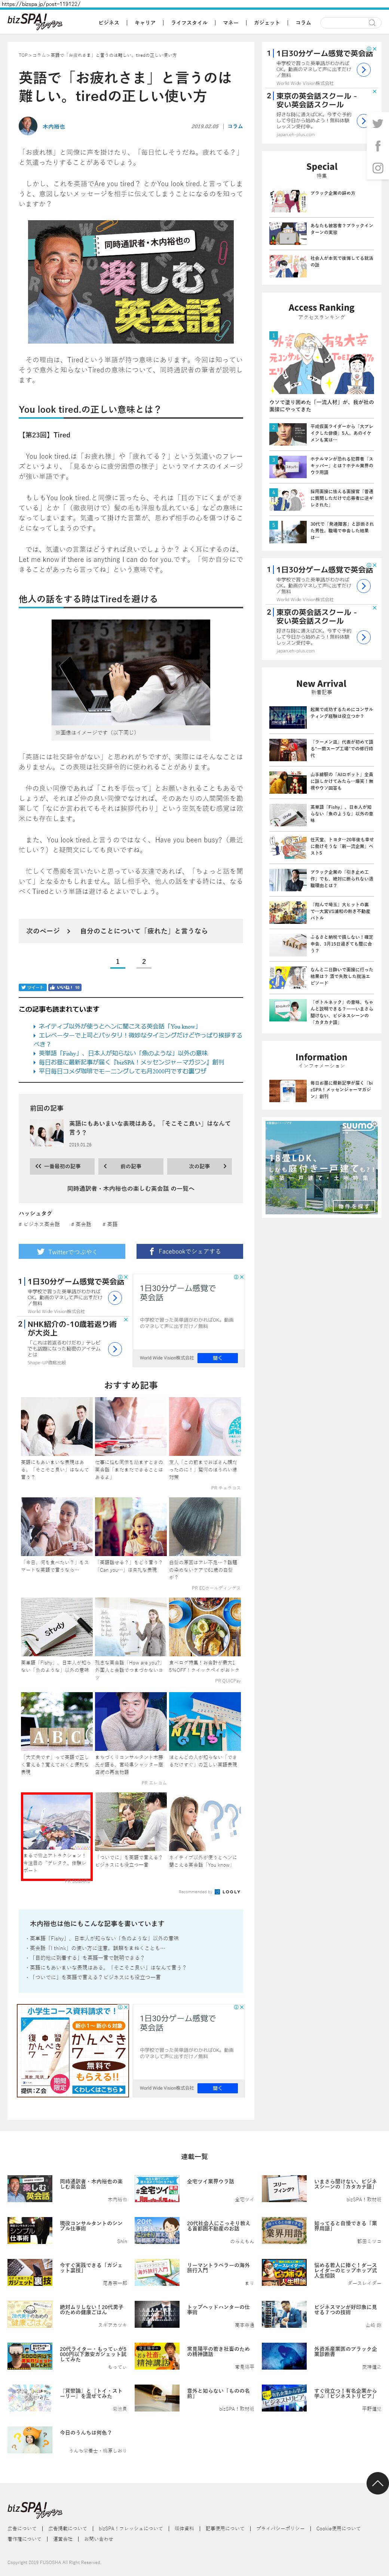Image resolution: width=389 pixels, height=2576 pixels.
Task: Open 楽しむ英会話 の一覧へ link
Action: click(x=130, y=1188)
